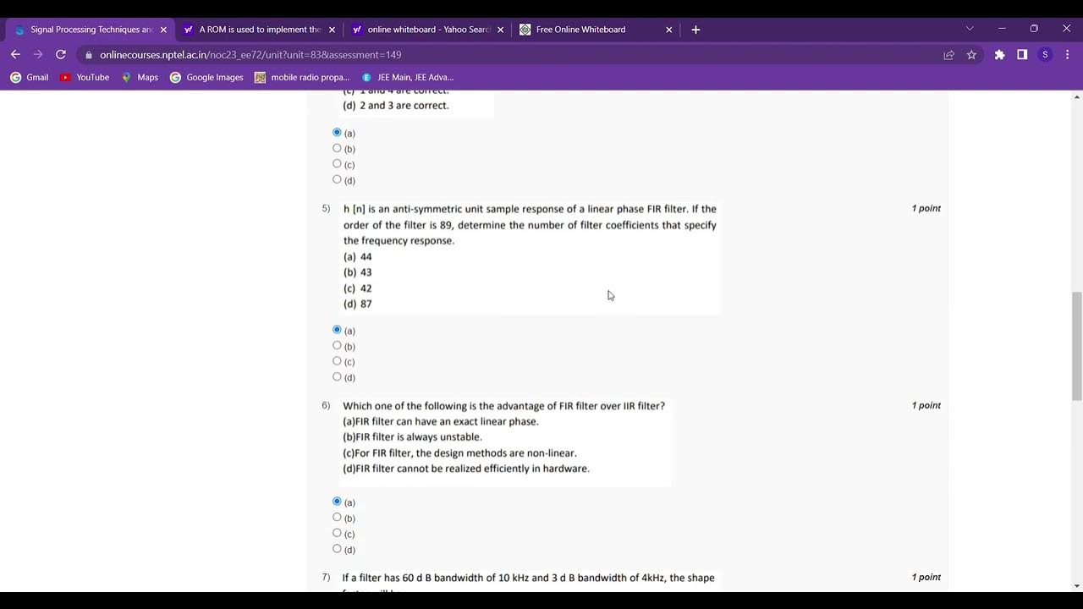Screen dimensions: 1083x609
Task: Close the Free Online Whiteboard tab
Action: (x=669, y=30)
